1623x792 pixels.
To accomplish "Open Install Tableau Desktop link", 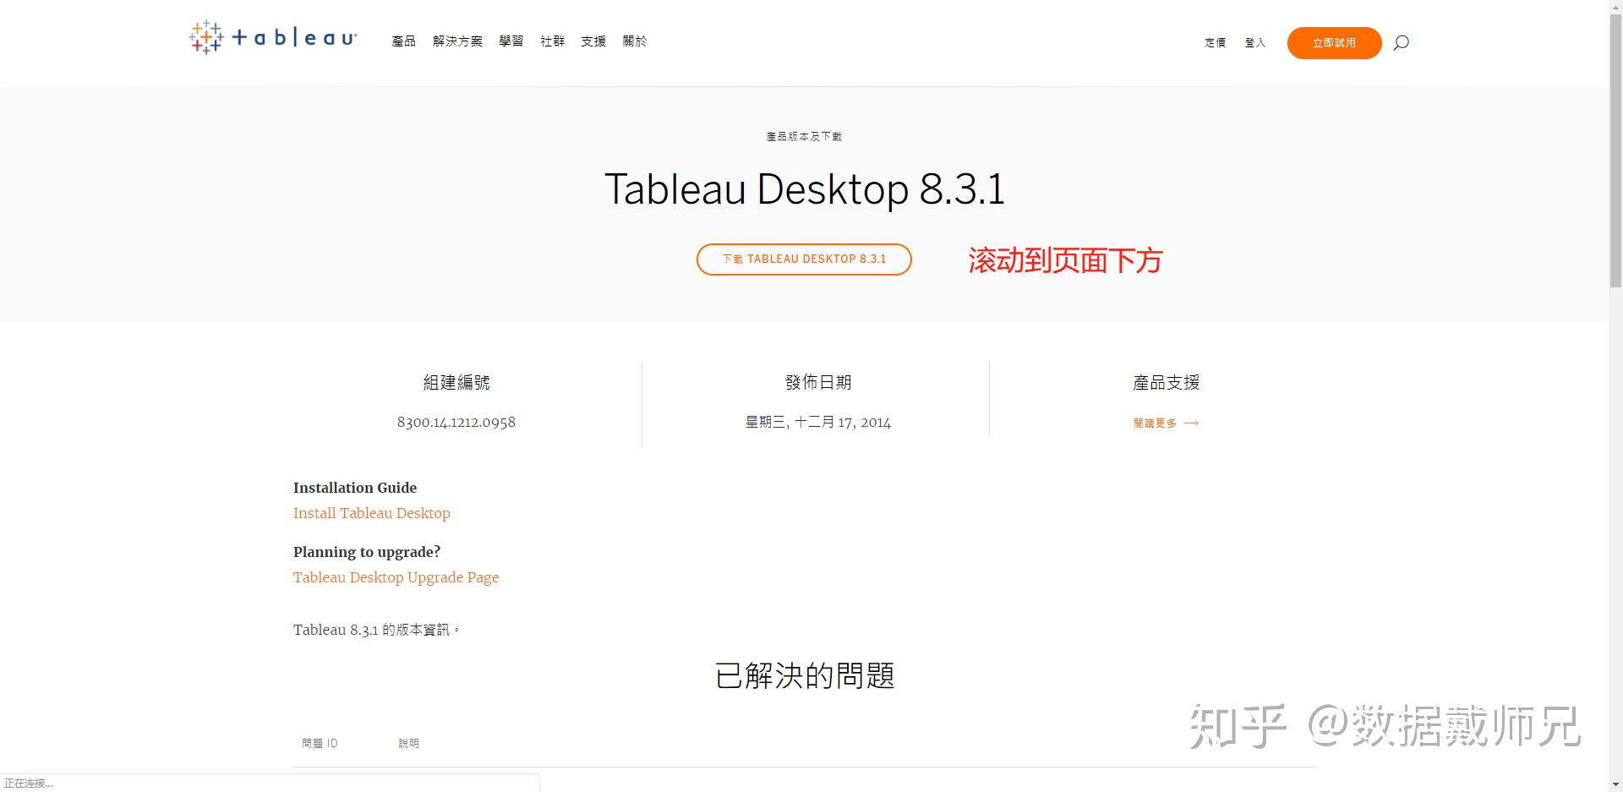I will tap(372, 513).
